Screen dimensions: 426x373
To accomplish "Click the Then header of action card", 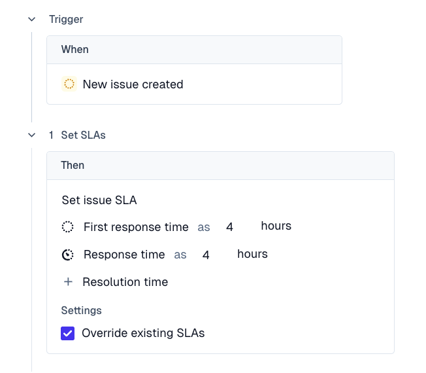I will click(x=73, y=166).
